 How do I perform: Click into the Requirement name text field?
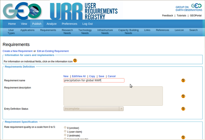coord(94,80)
